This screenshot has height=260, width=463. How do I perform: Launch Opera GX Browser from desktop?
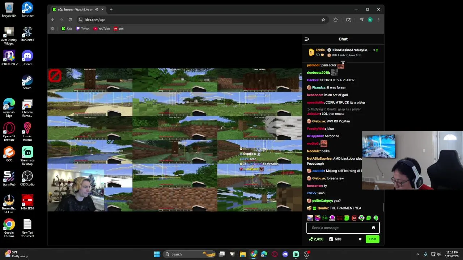tap(9, 132)
